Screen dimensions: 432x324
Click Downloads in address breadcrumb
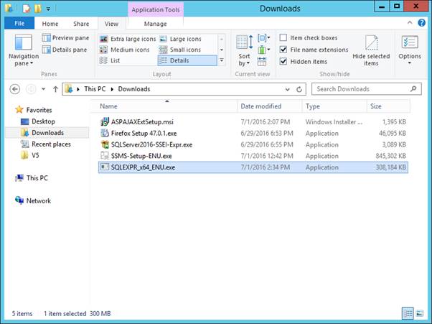[x=134, y=89]
